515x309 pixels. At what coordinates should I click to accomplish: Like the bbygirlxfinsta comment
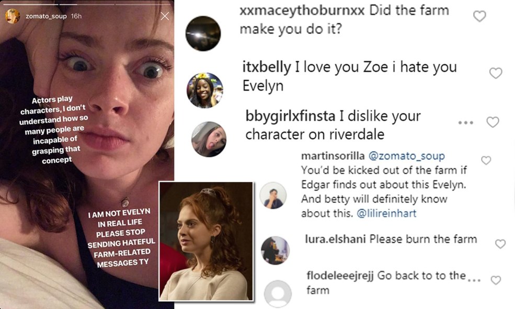493,122
